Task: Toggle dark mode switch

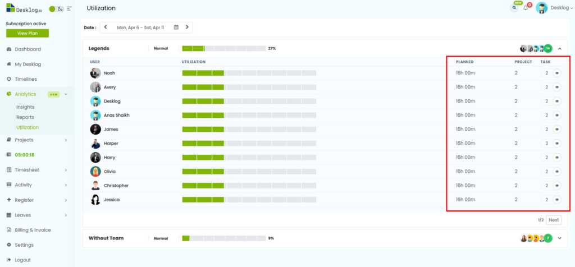Action: [56, 9]
